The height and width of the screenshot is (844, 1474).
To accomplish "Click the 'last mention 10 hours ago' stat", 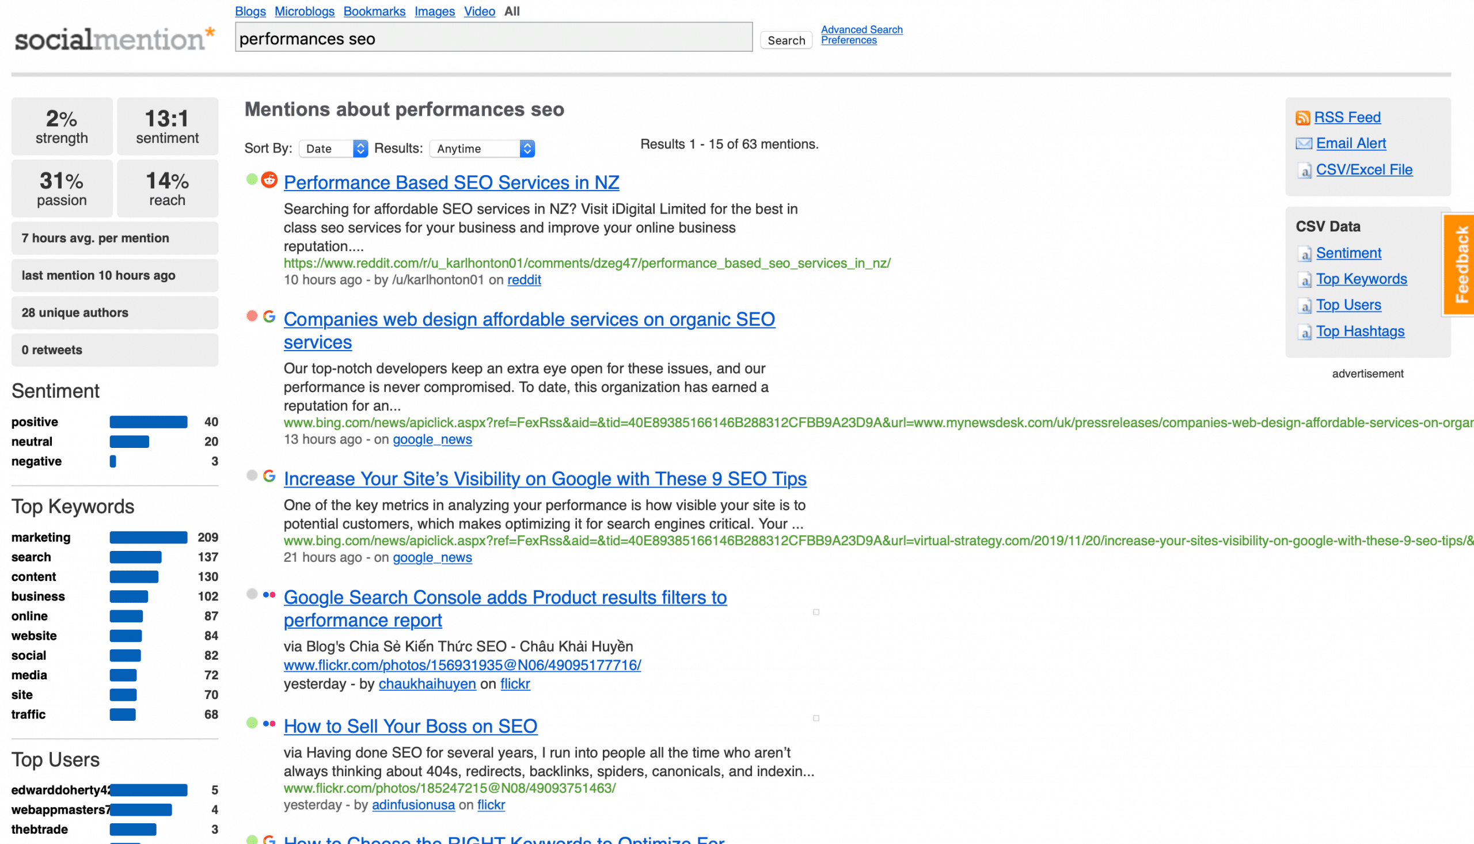I will (115, 275).
